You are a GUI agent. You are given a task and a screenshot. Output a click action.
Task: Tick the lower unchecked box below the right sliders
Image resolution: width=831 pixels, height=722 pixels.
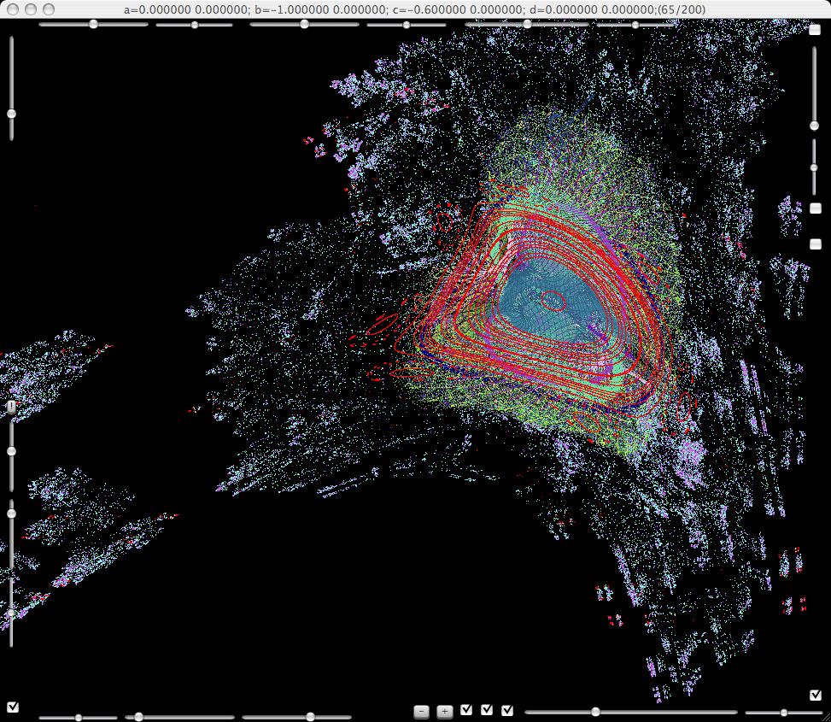[815, 244]
